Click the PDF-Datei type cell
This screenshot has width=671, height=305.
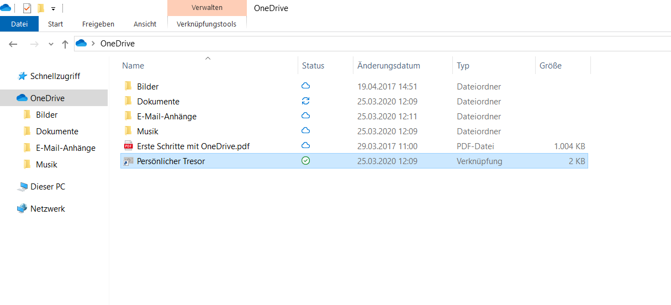coord(475,146)
